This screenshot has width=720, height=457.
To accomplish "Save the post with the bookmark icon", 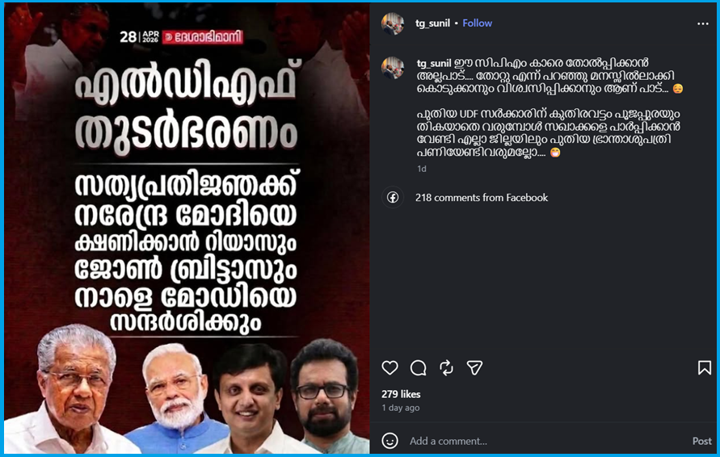I will tap(705, 367).
